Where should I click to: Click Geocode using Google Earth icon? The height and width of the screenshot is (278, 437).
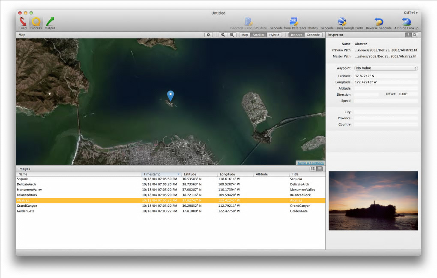coord(341,21)
